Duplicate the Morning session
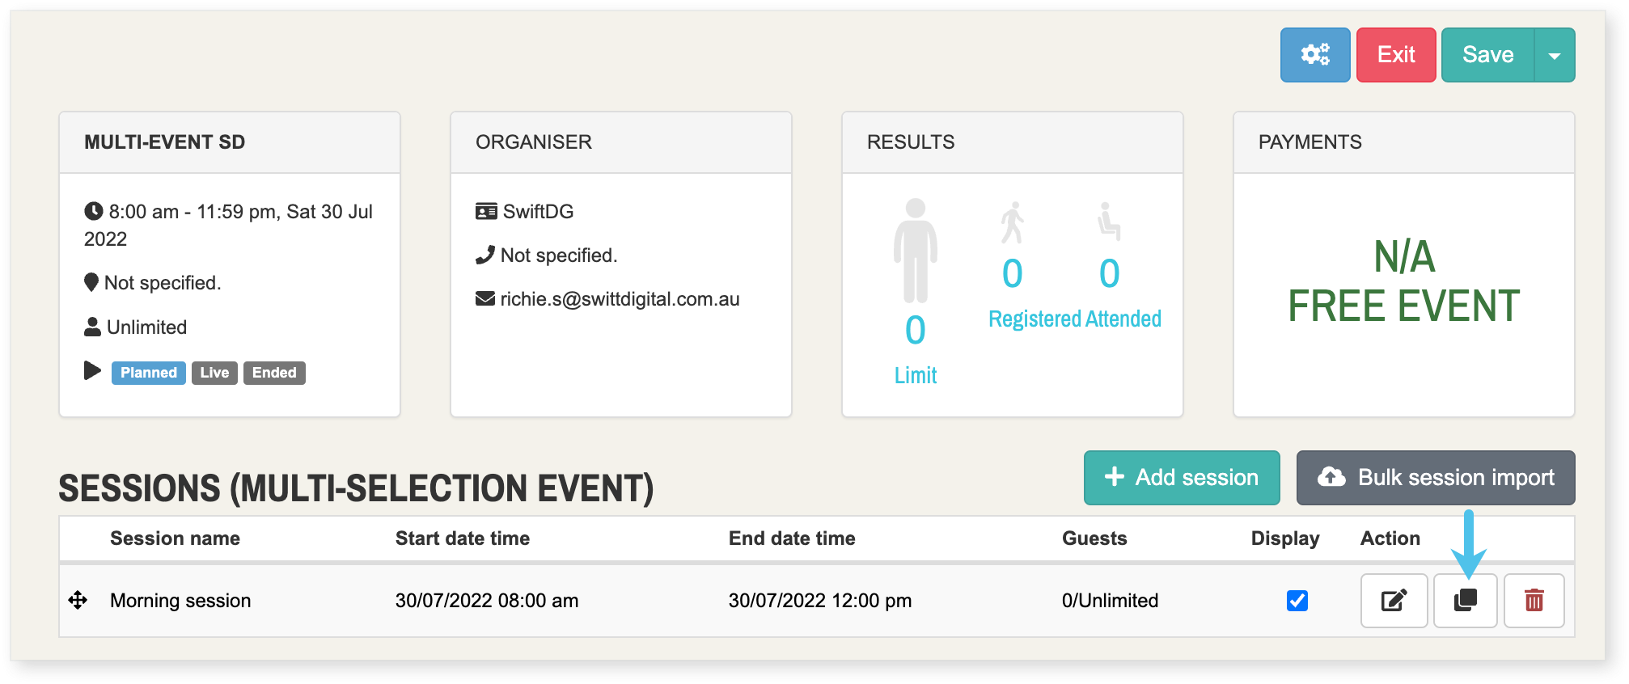This screenshot has height=684, width=1629. 1465,601
